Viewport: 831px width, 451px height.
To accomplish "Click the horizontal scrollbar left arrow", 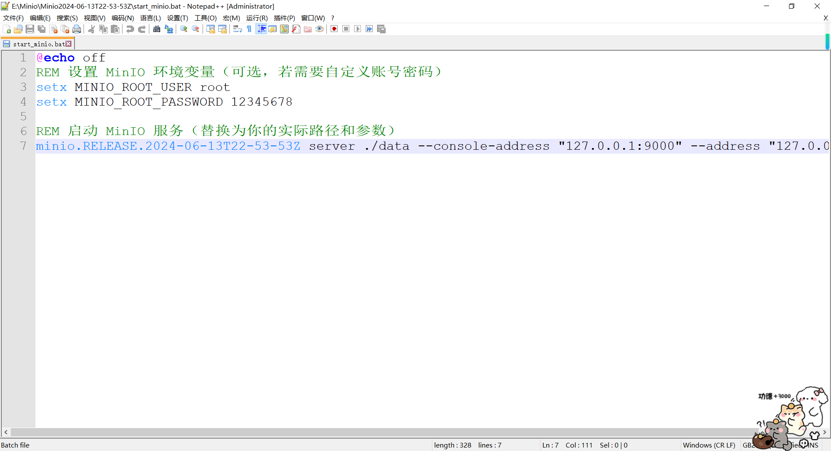I will [x=6, y=432].
